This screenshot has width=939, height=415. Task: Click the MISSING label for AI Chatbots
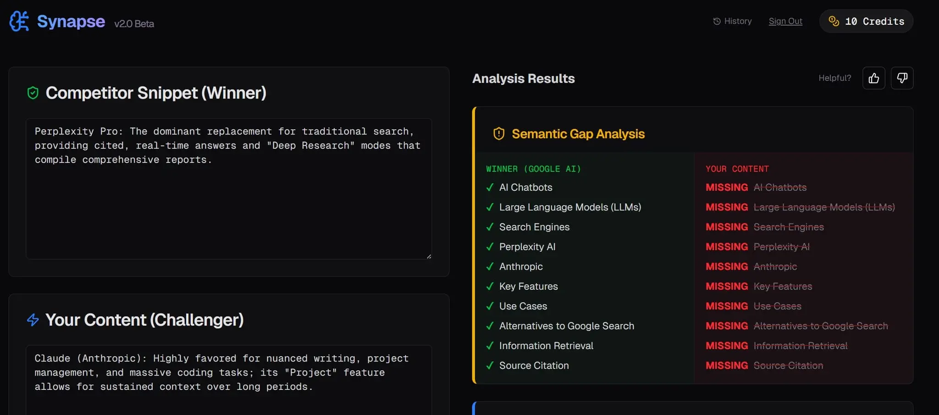[727, 188]
